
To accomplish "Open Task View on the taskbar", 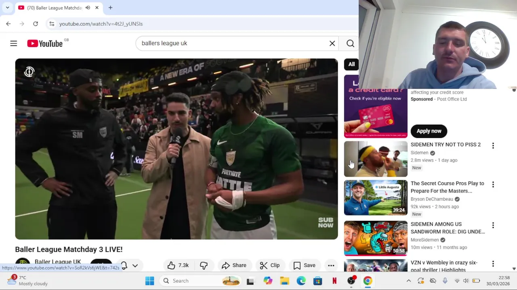I will [250, 281].
